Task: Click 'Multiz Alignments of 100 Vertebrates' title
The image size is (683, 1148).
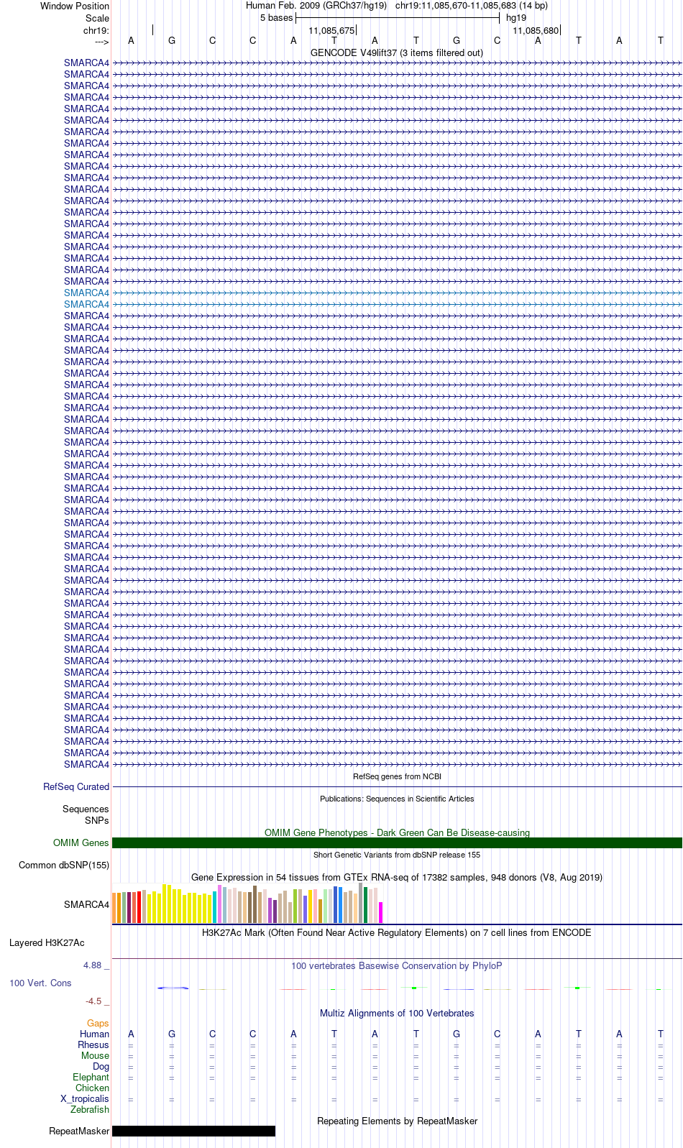Action: pos(397,1013)
